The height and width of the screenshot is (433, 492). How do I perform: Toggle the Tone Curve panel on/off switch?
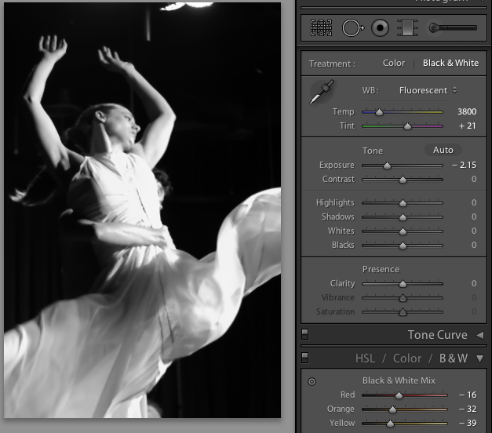point(304,334)
